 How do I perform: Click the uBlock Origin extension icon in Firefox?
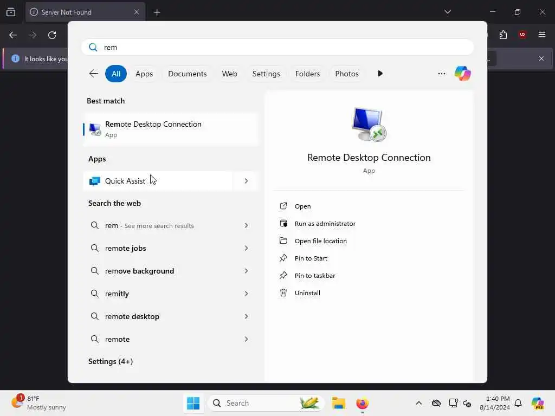point(522,35)
